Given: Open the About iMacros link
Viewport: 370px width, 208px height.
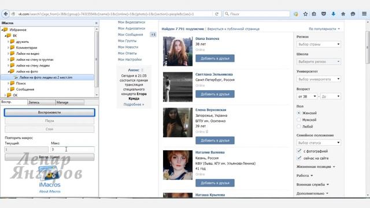Looking at the screenshot, I should click(50, 191).
